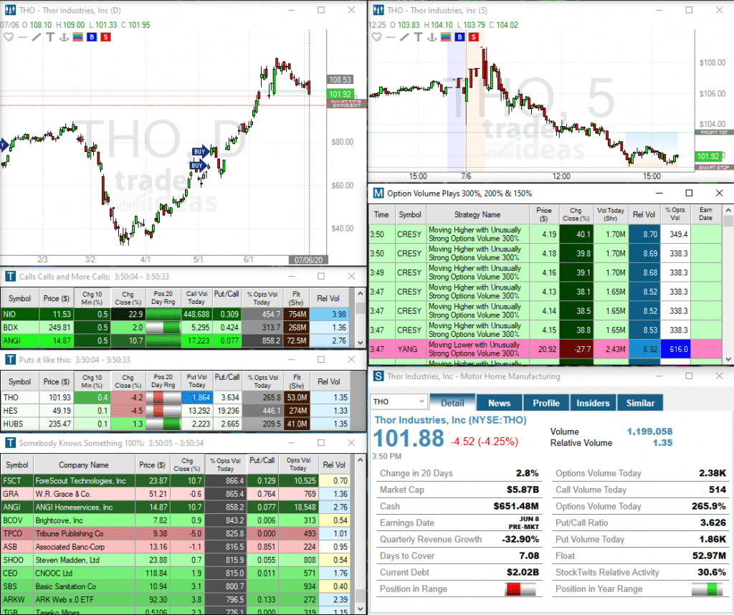Switch to the Similar tab

click(640, 403)
